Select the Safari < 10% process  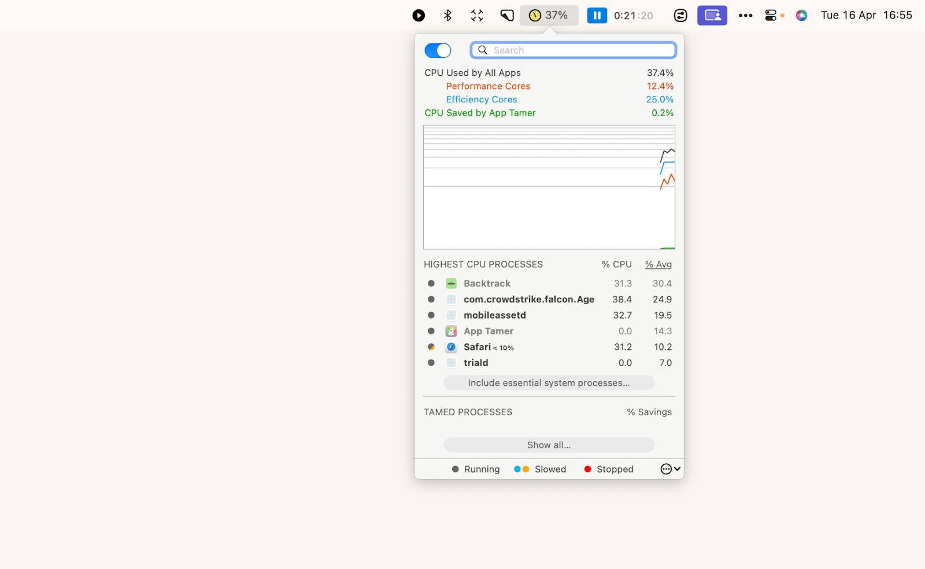click(549, 347)
